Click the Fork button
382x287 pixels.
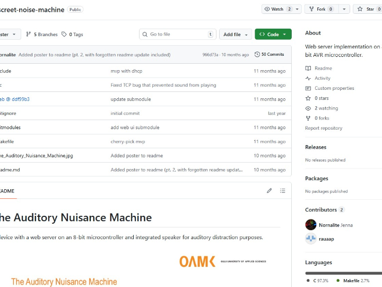pos(322,9)
